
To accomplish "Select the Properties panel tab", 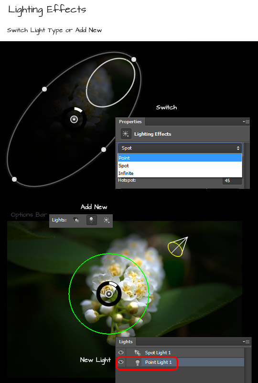I will click(130, 122).
